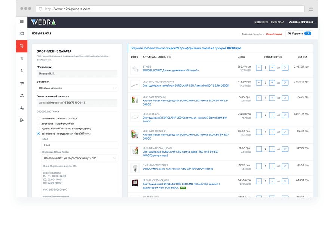
Task: Open the Лампа галогенная A60 E27 link
Action: pos(178,169)
